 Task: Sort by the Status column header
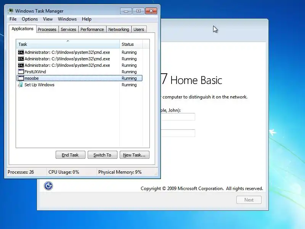point(131,44)
